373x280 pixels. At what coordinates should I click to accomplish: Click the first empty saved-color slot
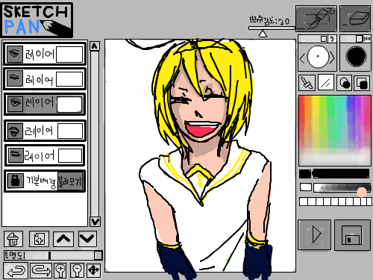(x=304, y=202)
